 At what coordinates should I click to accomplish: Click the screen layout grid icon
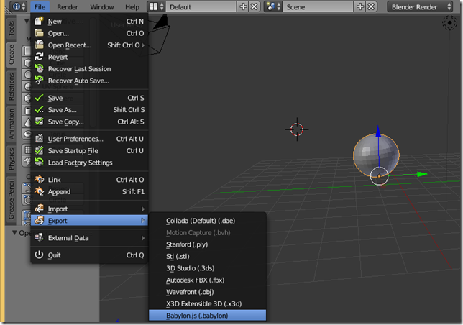point(157,6)
